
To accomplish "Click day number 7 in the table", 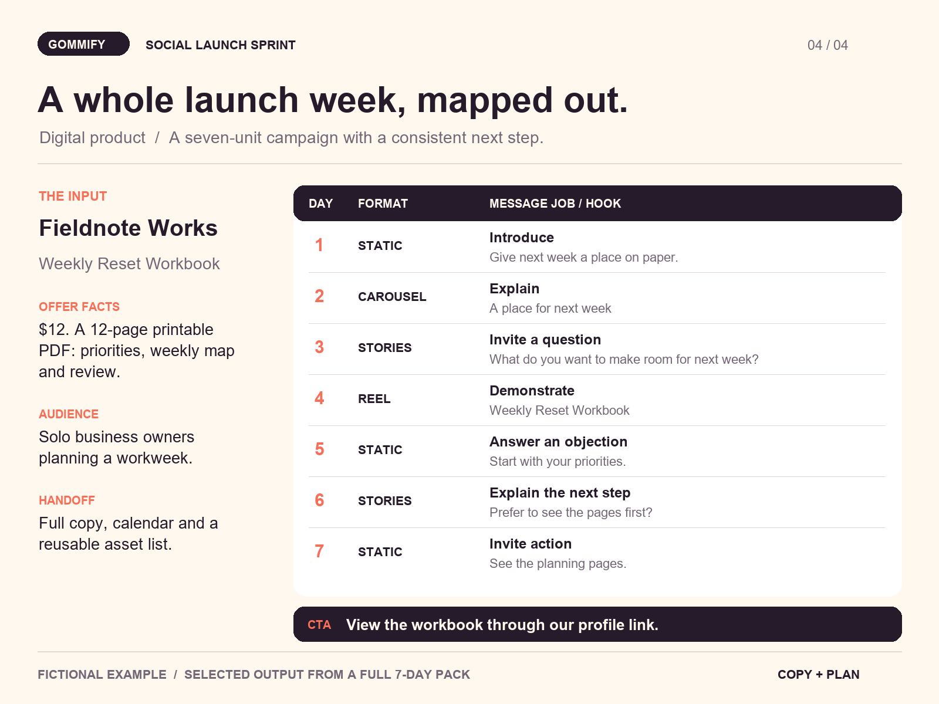I will [319, 551].
